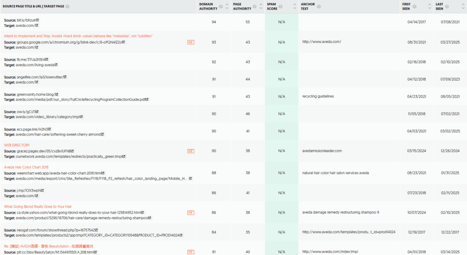Open external icon after FullCircleRecyclingProgramCollectionGuide.pdf target

[147, 99]
